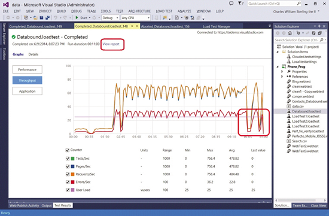This screenshot has width=329, height=216.
Task: Click the Navigate Forward toolbar icon
Action: 17,18
